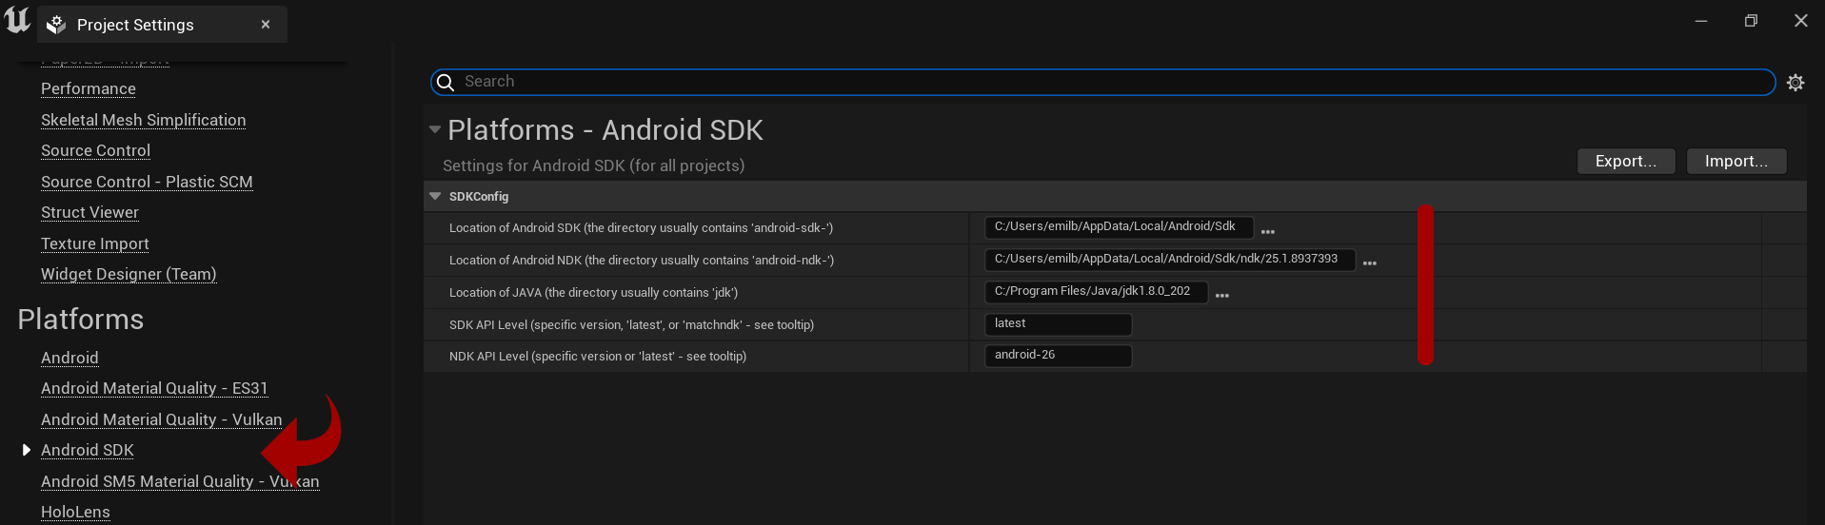Image resolution: width=1825 pixels, height=525 pixels.
Task: Open the Android platform settings
Action: pos(69,358)
